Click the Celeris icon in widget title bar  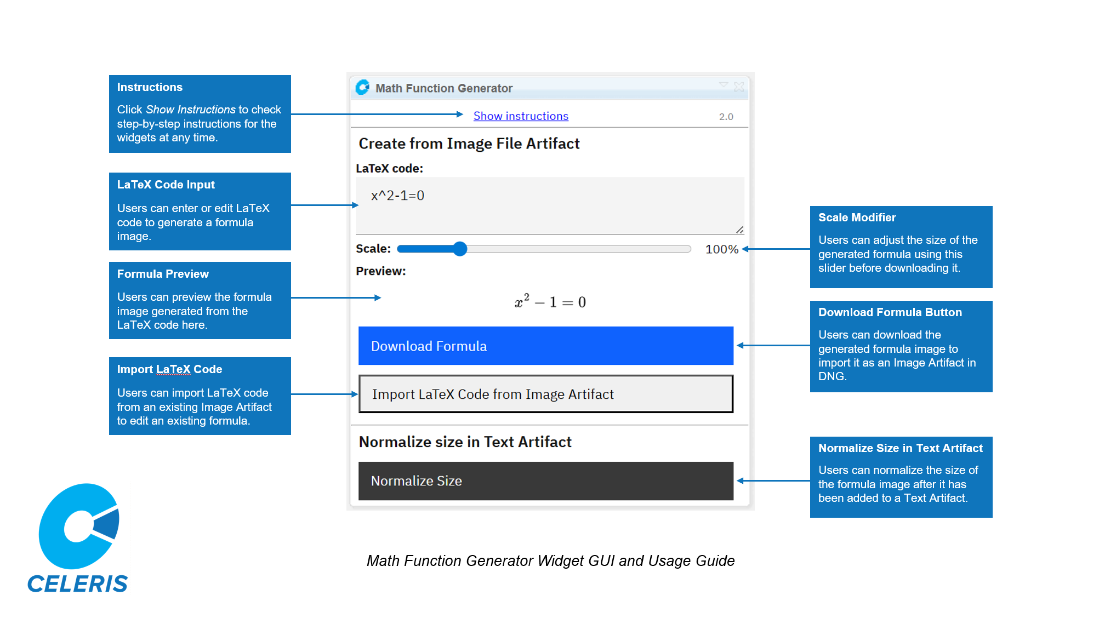point(362,88)
